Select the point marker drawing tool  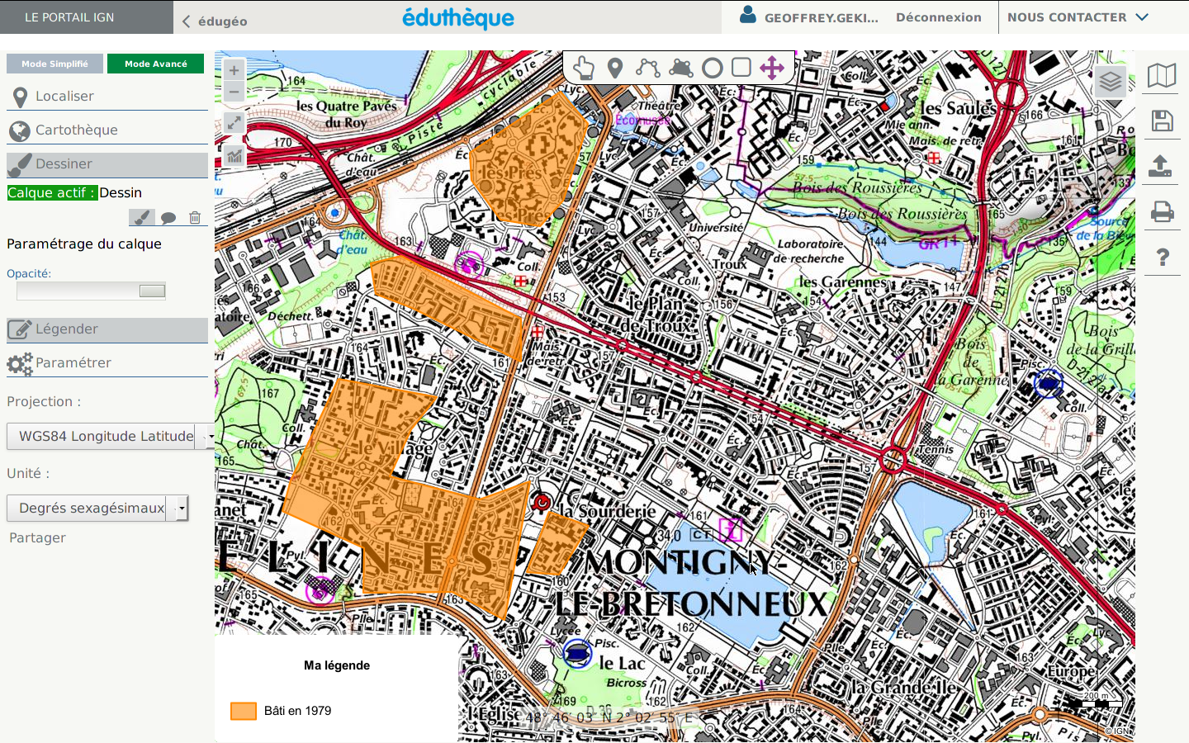615,68
